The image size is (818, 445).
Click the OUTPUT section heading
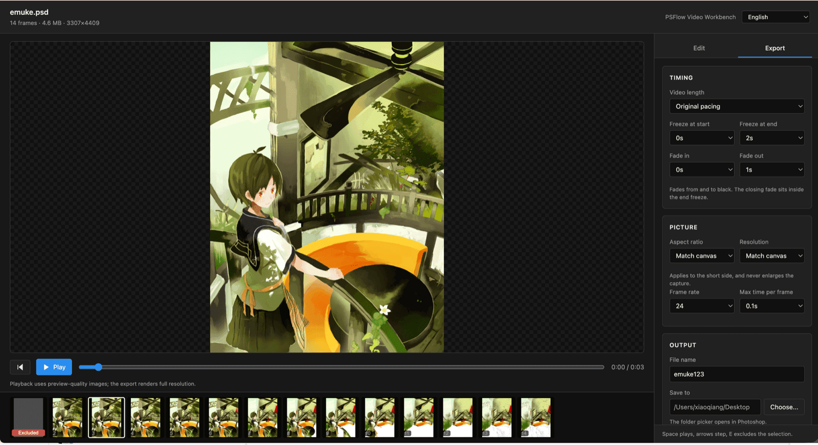click(683, 345)
